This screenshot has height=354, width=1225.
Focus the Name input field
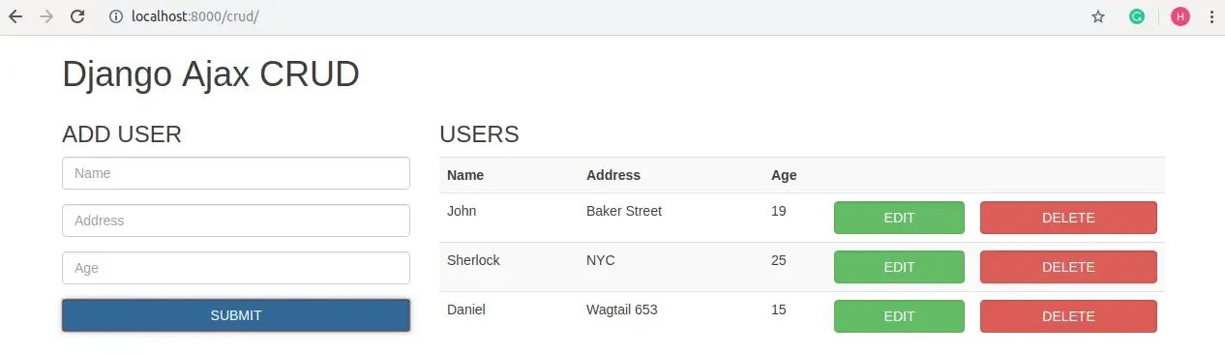coord(236,173)
